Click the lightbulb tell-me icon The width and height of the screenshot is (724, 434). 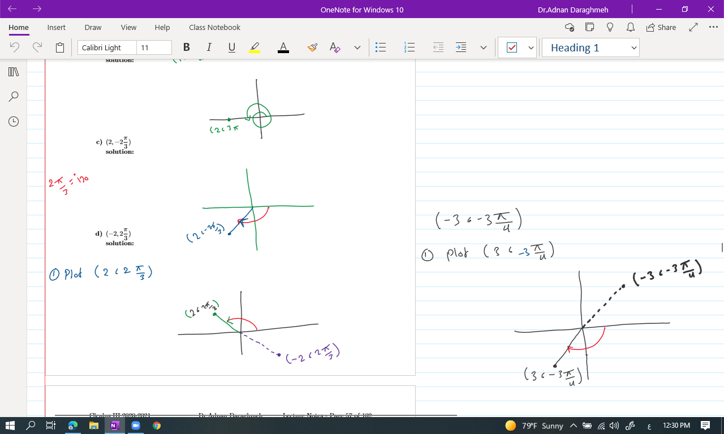pos(610,27)
